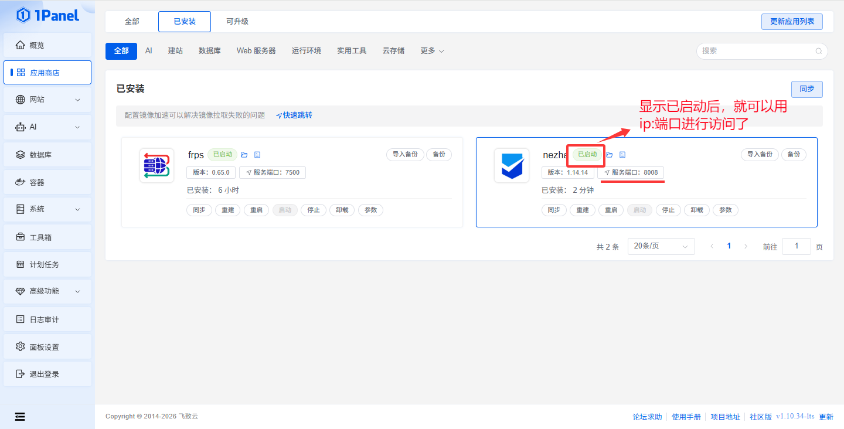Expand the 高级功能 sidebar submenu
This screenshot has width=844, height=429.
pyautogui.click(x=77, y=291)
